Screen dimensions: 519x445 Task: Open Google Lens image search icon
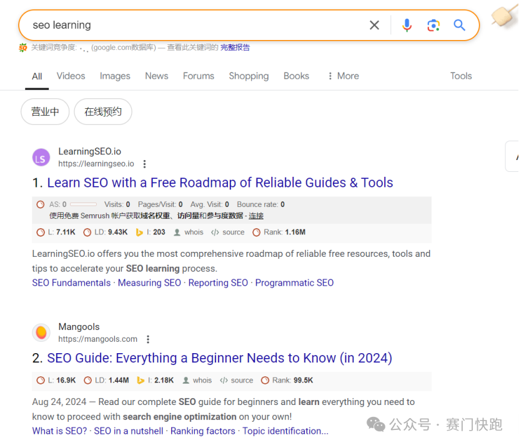[x=433, y=25]
